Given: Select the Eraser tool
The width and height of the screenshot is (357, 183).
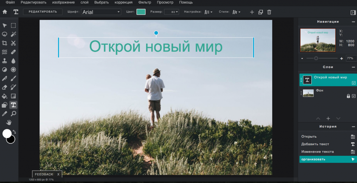Looking at the screenshot, I should pyautogui.click(x=5, y=87).
